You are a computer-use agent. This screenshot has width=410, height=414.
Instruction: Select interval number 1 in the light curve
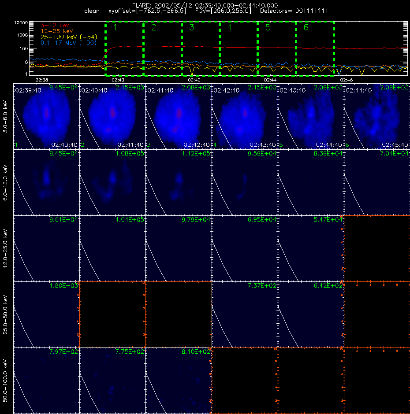click(115, 27)
